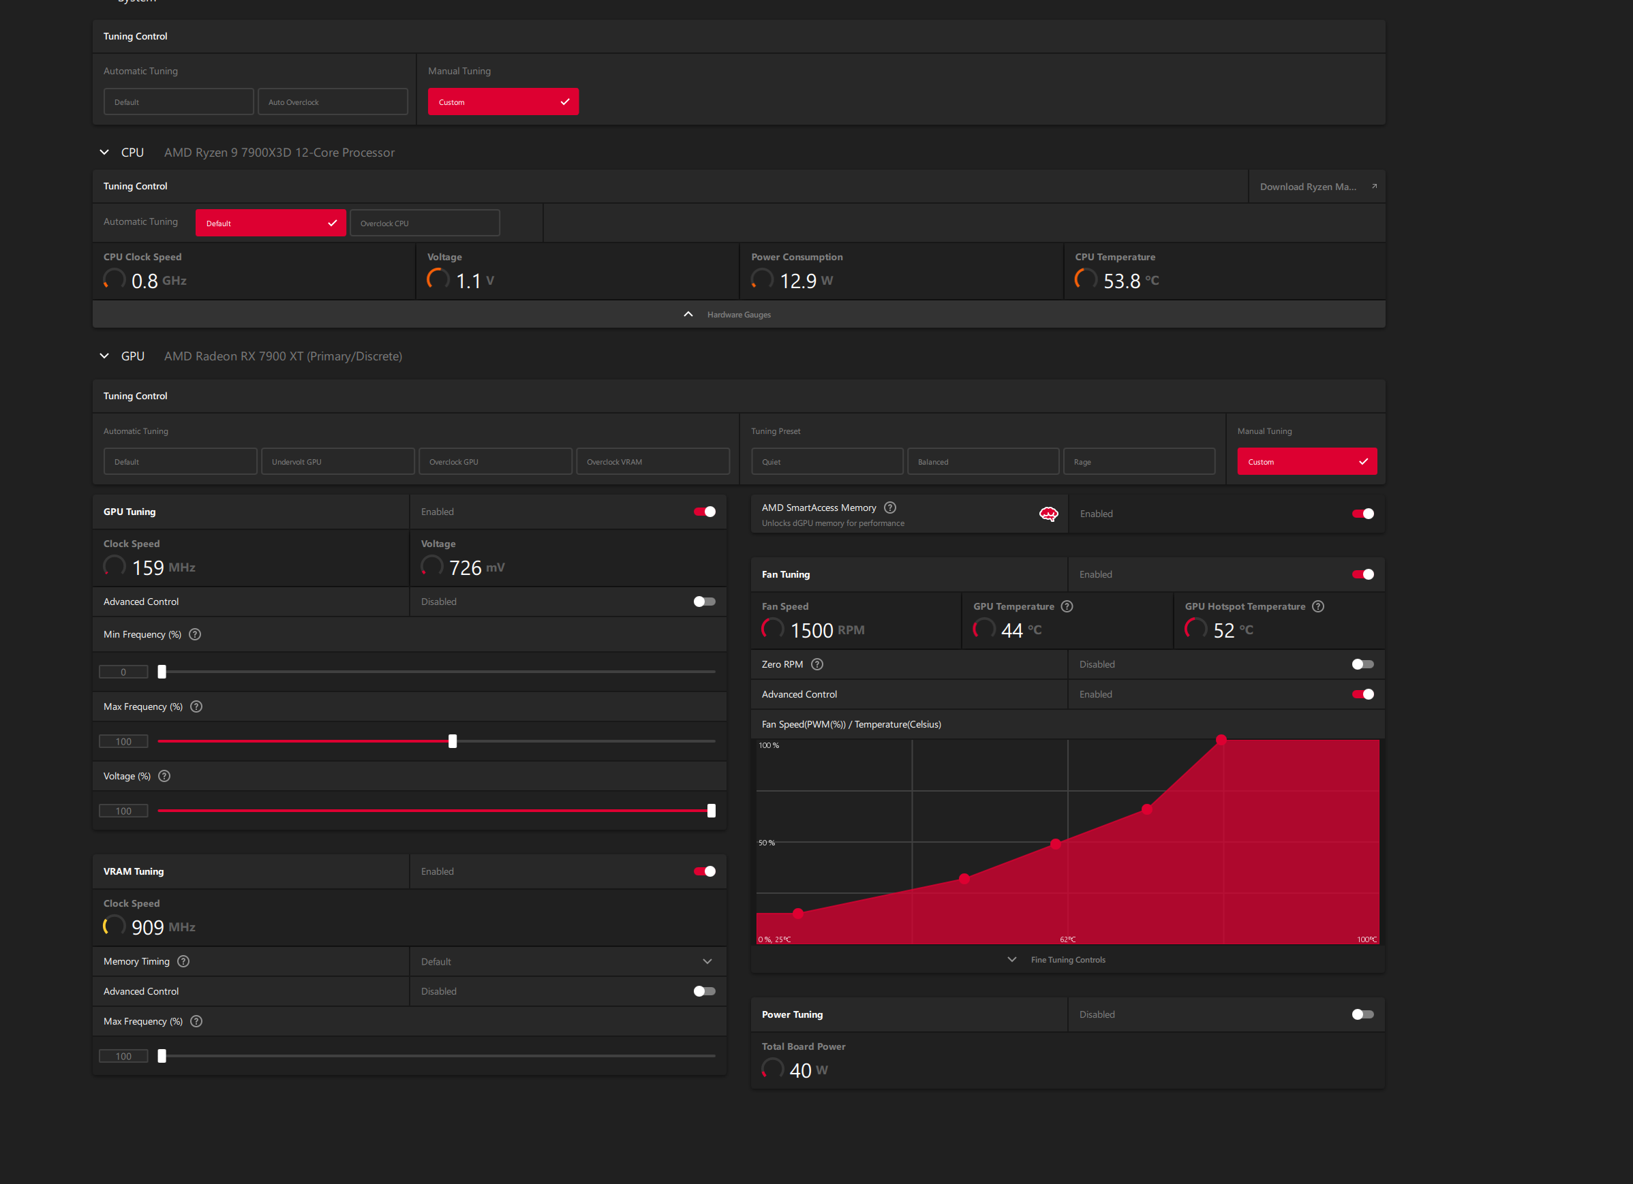Select the Quiet tuning preset
This screenshot has width=1633, height=1184.
pos(827,462)
